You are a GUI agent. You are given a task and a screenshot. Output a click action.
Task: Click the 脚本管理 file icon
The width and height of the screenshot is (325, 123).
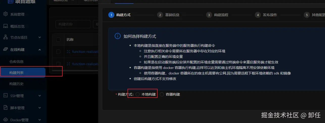point(6,108)
